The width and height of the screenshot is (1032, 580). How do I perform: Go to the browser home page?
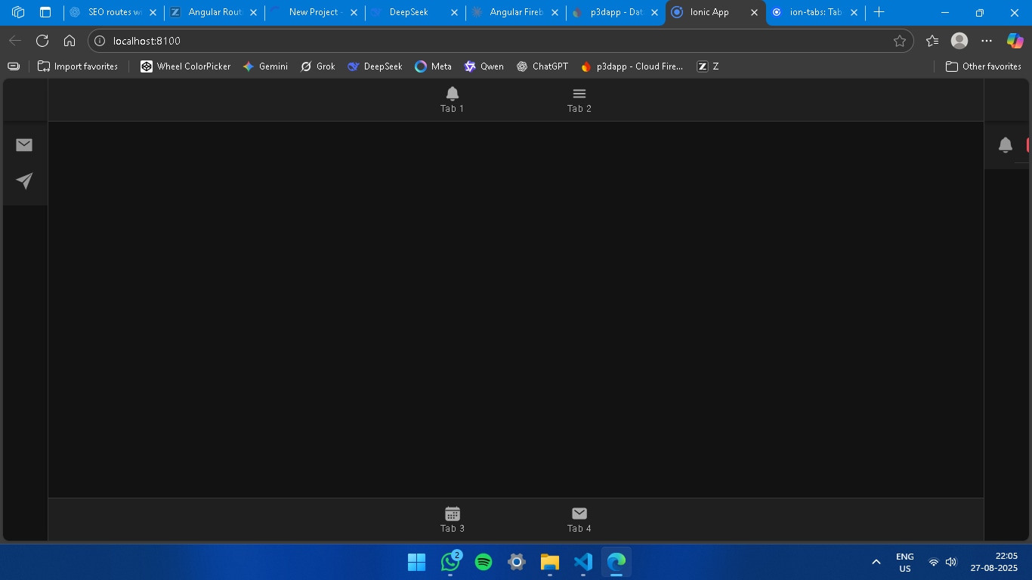(70, 41)
